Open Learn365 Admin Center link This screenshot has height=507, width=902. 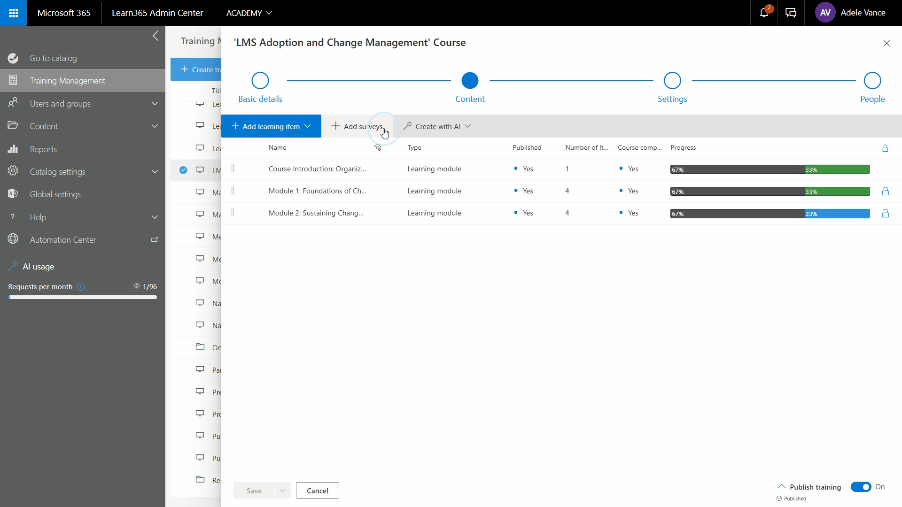coord(157,13)
